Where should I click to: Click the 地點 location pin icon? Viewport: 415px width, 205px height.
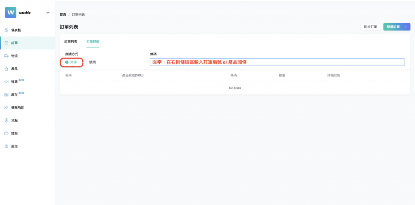point(6,120)
